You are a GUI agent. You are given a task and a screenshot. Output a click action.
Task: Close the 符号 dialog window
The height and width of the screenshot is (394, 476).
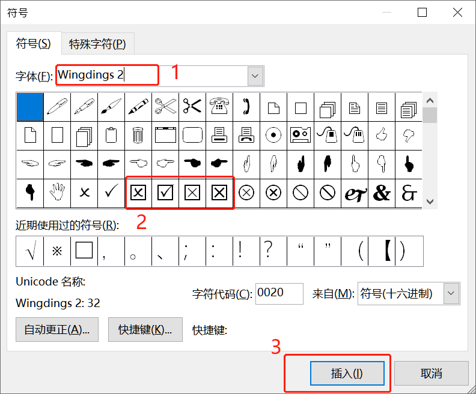(457, 13)
